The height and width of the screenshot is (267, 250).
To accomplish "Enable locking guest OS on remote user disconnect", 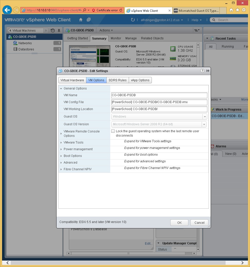I will click(113, 131).
